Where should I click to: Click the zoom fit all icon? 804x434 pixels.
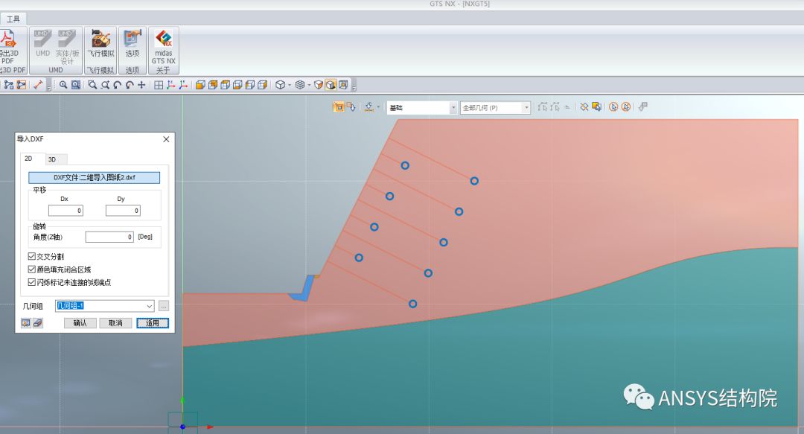pyautogui.click(x=75, y=85)
